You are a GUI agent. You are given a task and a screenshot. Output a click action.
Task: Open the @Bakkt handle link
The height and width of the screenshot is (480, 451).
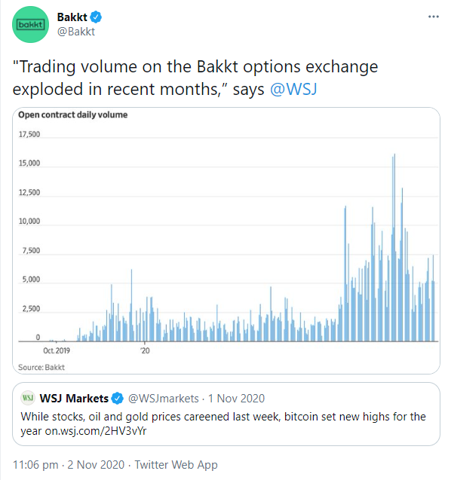click(76, 32)
